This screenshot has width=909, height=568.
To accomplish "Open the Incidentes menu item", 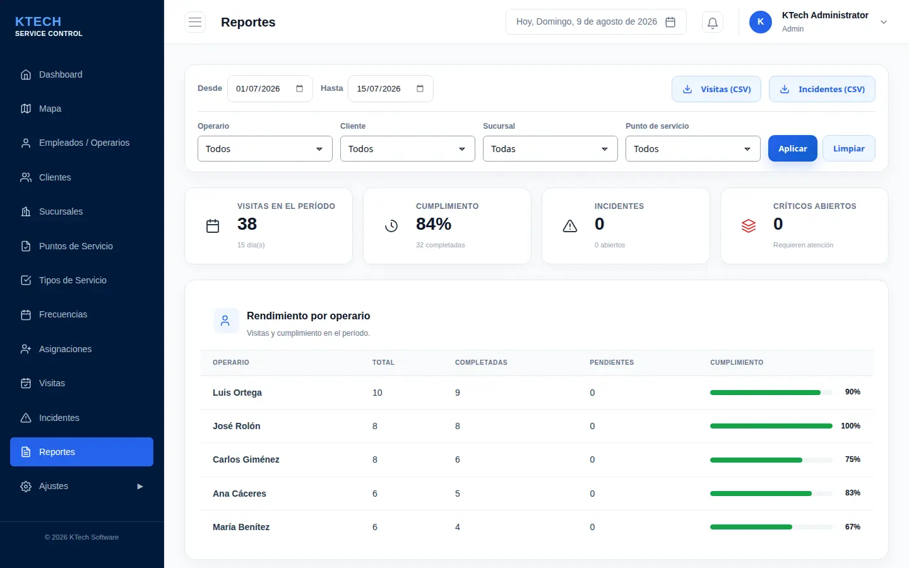I will (x=82, y=418).
